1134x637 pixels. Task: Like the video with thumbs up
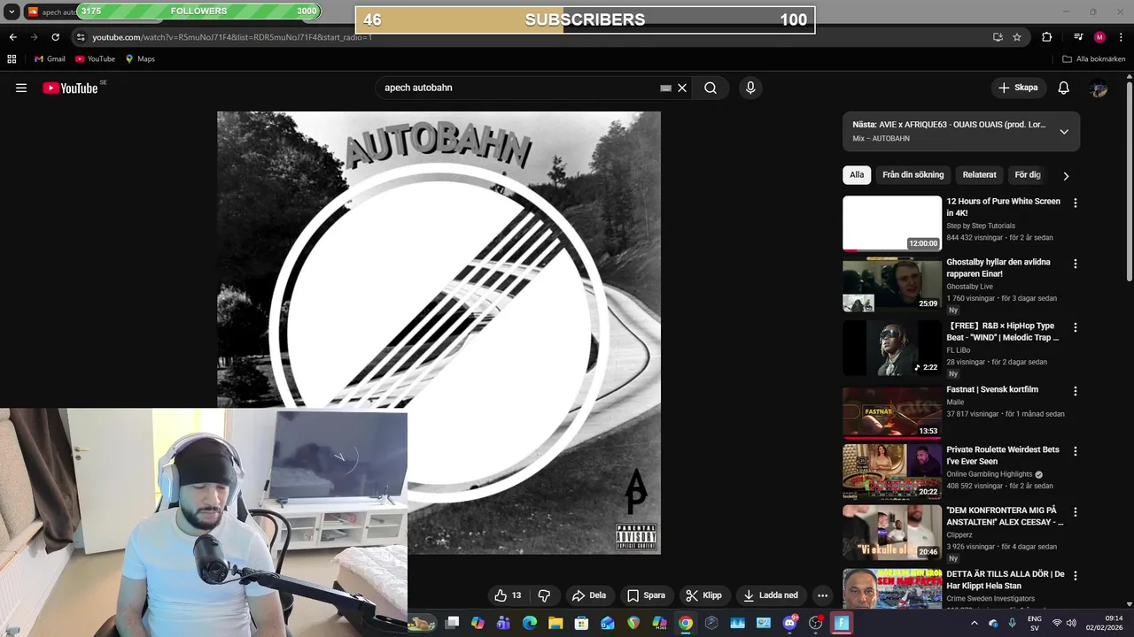509,595
